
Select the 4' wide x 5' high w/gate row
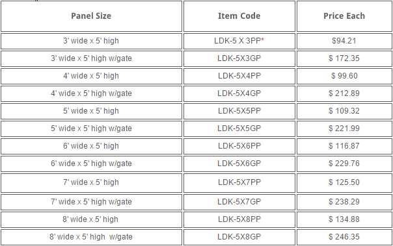91,93
